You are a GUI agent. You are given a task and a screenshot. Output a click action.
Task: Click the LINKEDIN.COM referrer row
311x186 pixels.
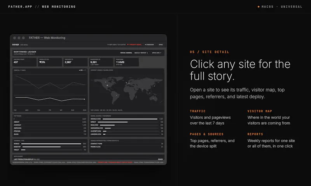[x=127, y=134]
